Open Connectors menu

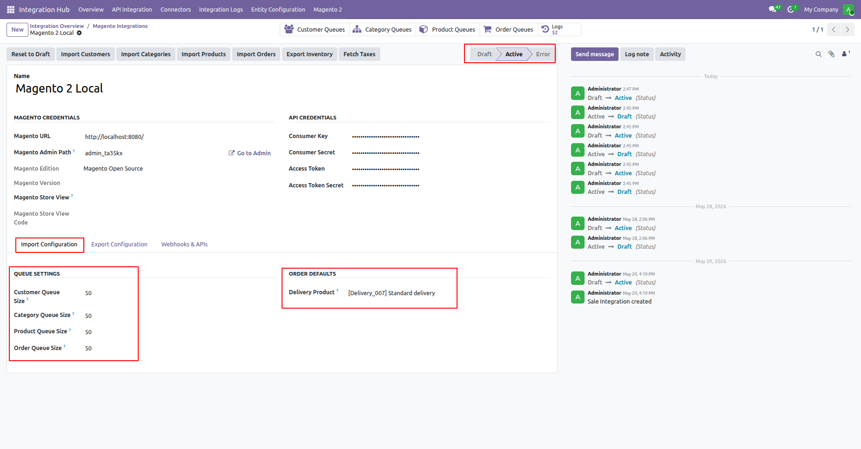[x=175, y=9]
